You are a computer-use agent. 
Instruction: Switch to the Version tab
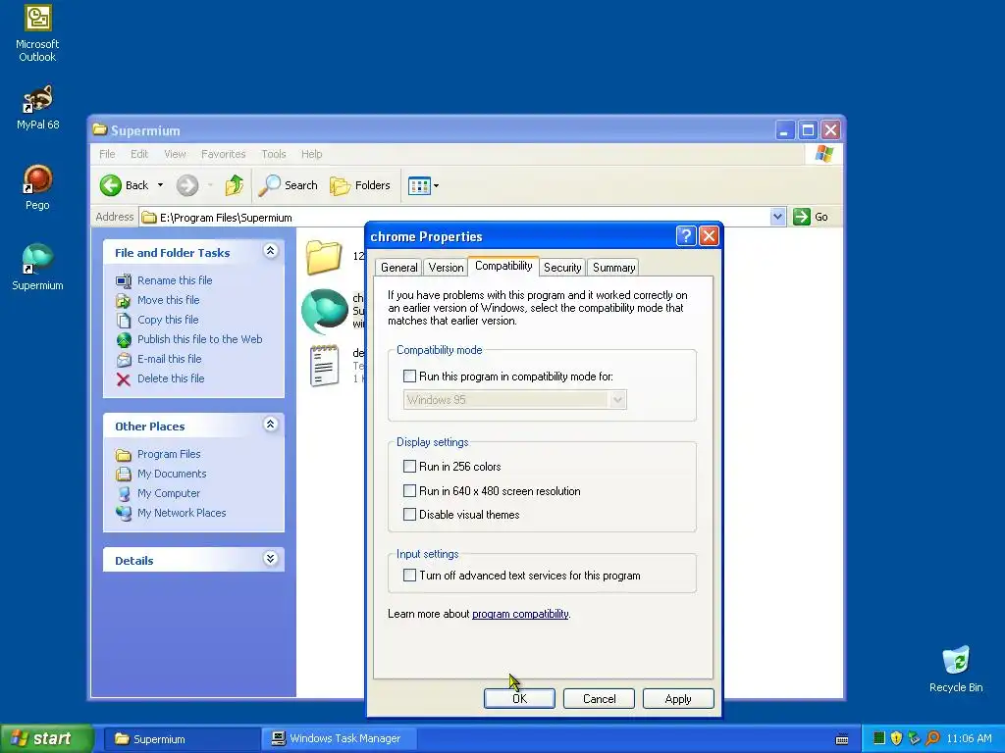pyautogui.click(x=446, y=268)
